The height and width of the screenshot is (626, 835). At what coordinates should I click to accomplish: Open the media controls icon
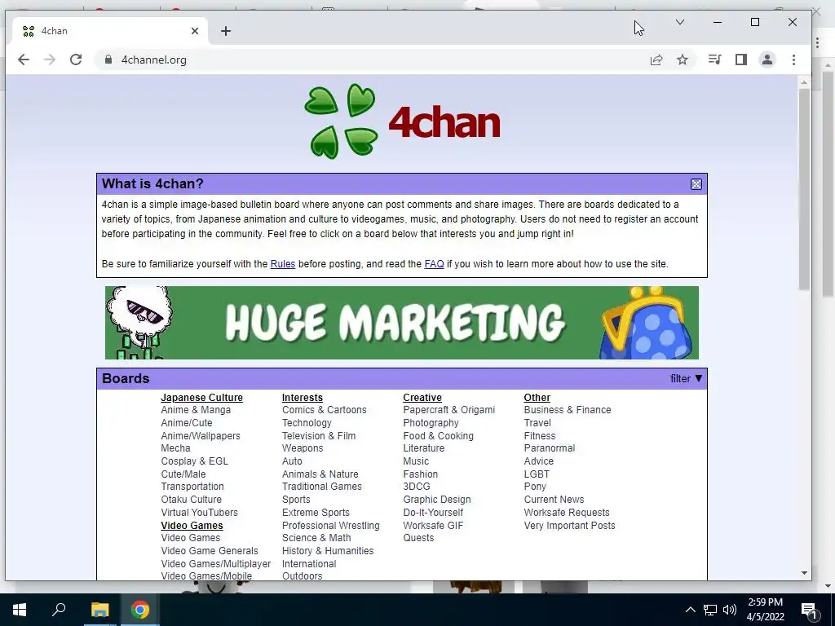point(714,60)
